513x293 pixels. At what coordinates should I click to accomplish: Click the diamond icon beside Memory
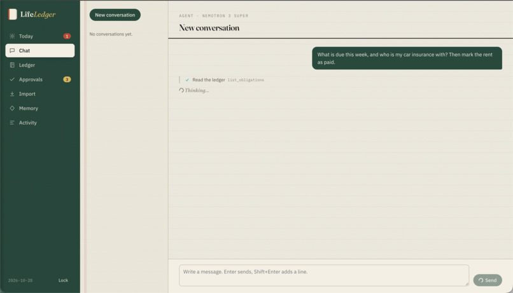[x=12, y=108]
